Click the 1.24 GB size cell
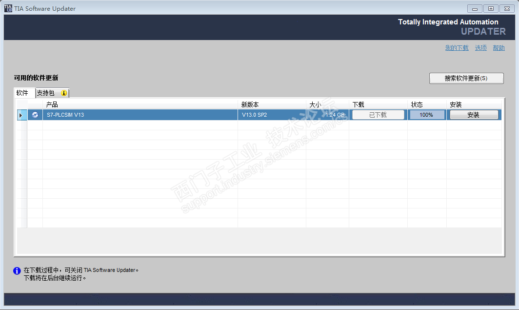 (327, 115)
